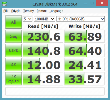Maximize the CrystalDiskMark window
110x100 pixels.
92,3
